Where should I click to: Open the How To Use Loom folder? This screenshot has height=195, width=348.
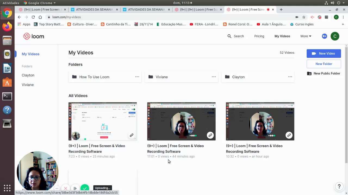click(105, 77)
